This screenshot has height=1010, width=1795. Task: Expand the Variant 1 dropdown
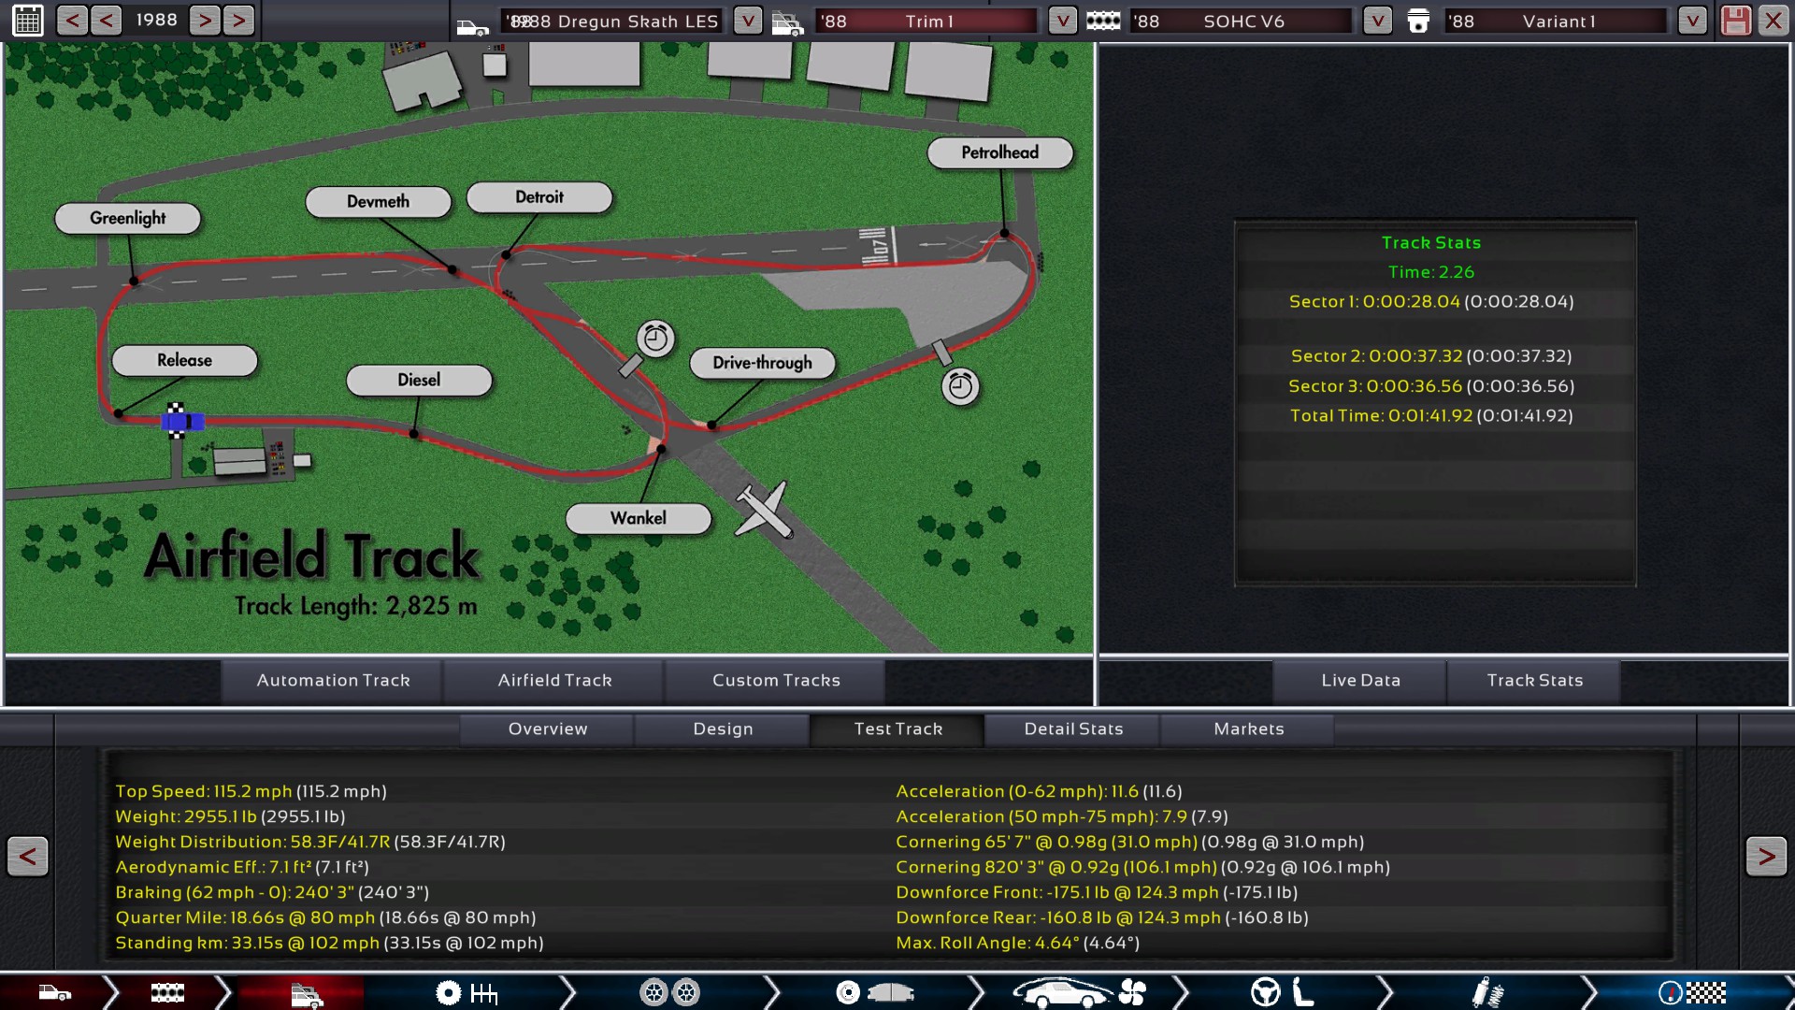(x=1692, y=21)
